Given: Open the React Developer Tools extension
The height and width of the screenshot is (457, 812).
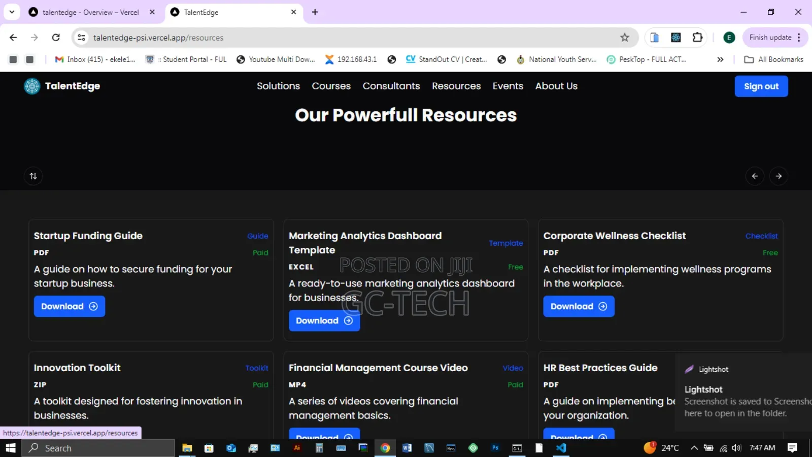Looking at the screenshot, I should click(675, 38).
